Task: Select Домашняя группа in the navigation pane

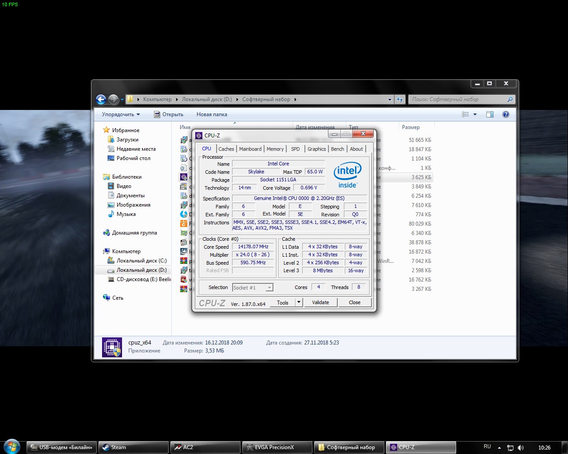Action: point(134,233)
